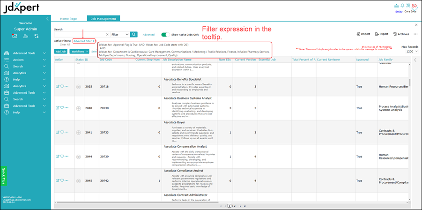This screenshot has height=210, width=422.
Task: Expand the first Search sidebar menu
Action: [26, 66]
